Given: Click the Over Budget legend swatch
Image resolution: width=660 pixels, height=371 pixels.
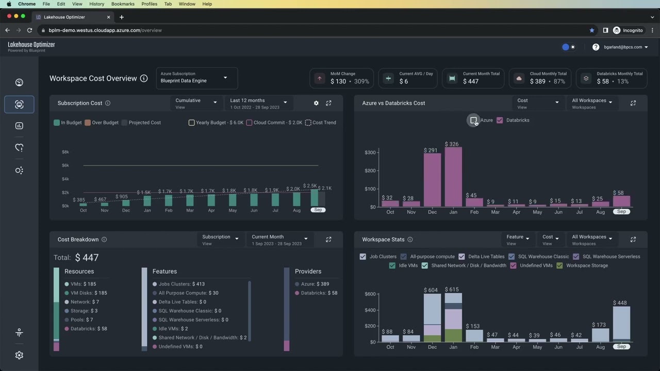Looking at the screenshot, I should click(88, 123).
